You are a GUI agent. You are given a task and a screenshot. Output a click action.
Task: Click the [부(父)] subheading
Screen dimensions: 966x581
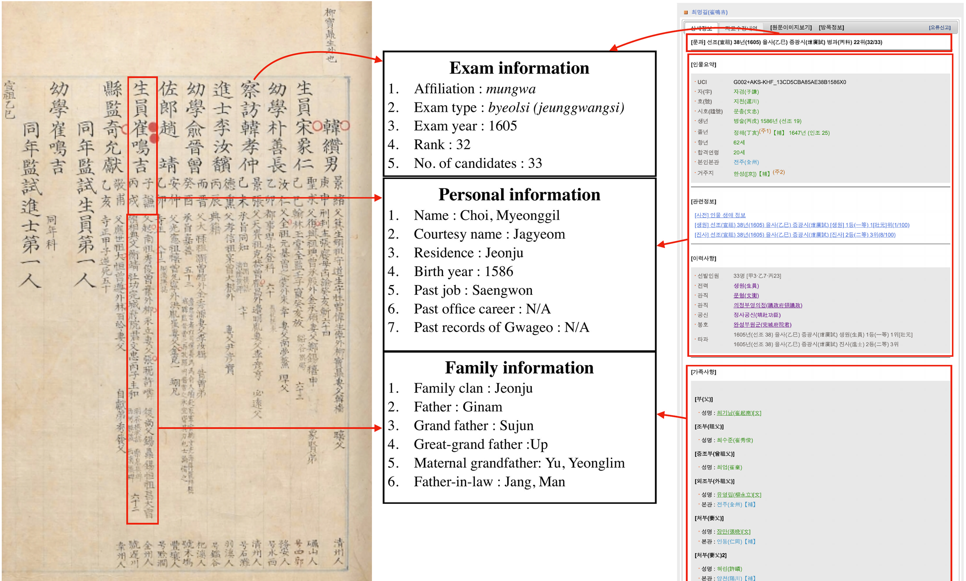(x=704, y=399)
